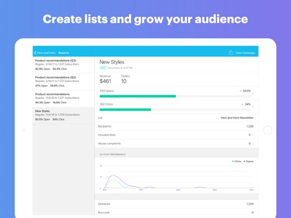Click the Clicks legend dot in chart
Screen dimensions: 291x218
click(232, 161)
